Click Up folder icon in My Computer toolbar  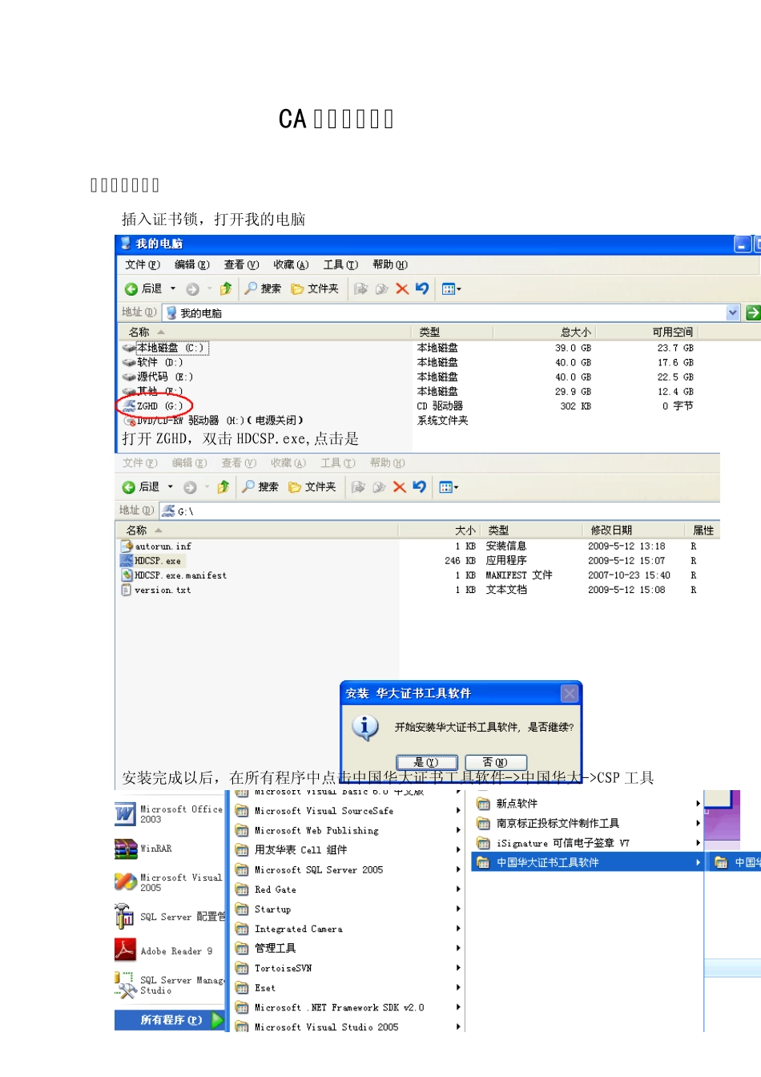pyautogui.click(x=226, y=288)
